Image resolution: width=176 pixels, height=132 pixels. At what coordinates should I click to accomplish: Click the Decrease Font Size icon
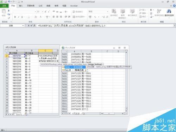coord(49,12)
